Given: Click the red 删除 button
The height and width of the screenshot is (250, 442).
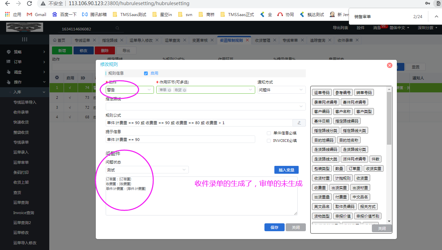Looking at the screenshot, I should (105, 51).
